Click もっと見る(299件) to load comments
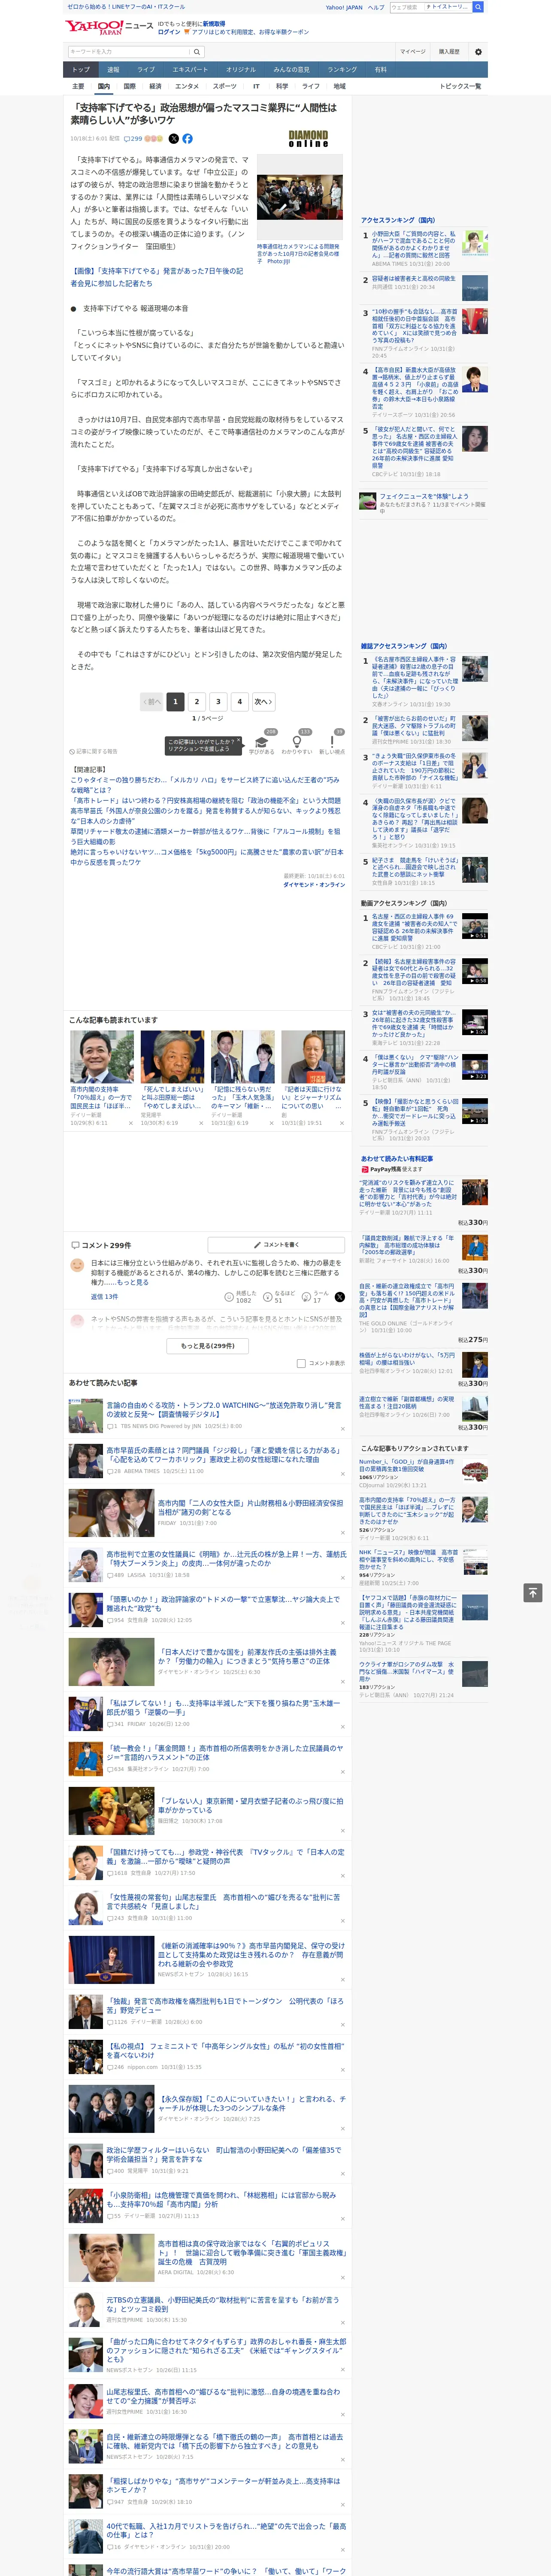This screenshot has width=551, height=2576. (x=208, y=1346)
